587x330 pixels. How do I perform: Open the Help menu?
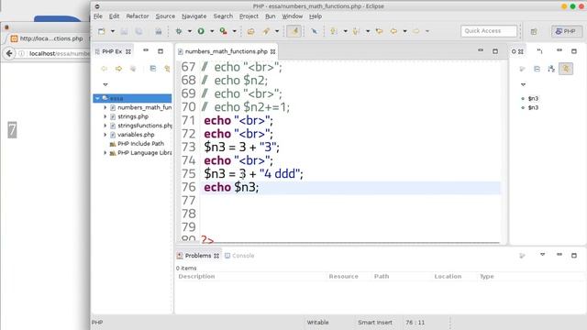coord(316,16)
